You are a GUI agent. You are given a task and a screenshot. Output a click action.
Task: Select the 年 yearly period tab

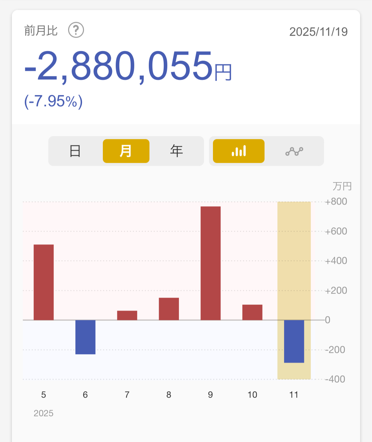(x=177, y=151)
